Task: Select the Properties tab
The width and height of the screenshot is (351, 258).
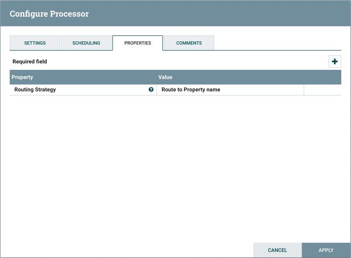Action: (138, 43)
